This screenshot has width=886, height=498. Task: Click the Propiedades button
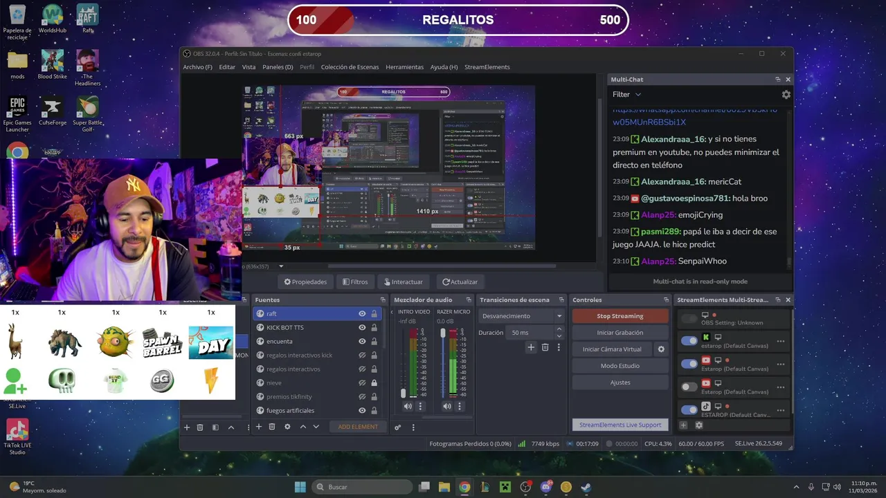(x=305, y=282)
